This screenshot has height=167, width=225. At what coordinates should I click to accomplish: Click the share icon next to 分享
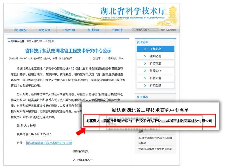click(x=94, y=58)
